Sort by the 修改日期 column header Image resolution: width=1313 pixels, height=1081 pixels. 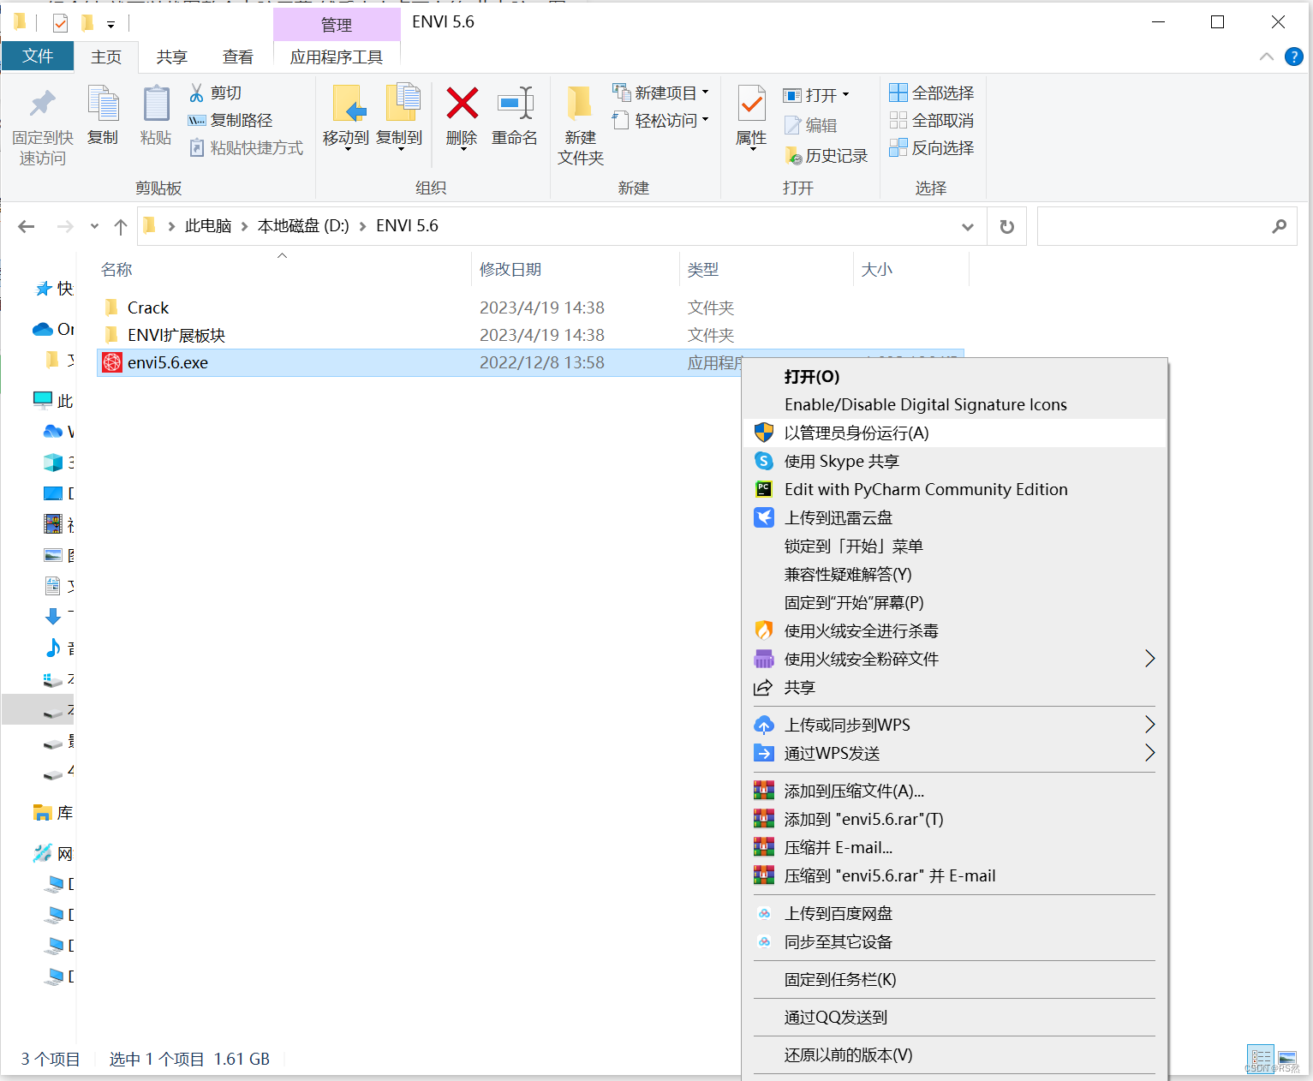[510, 269]
